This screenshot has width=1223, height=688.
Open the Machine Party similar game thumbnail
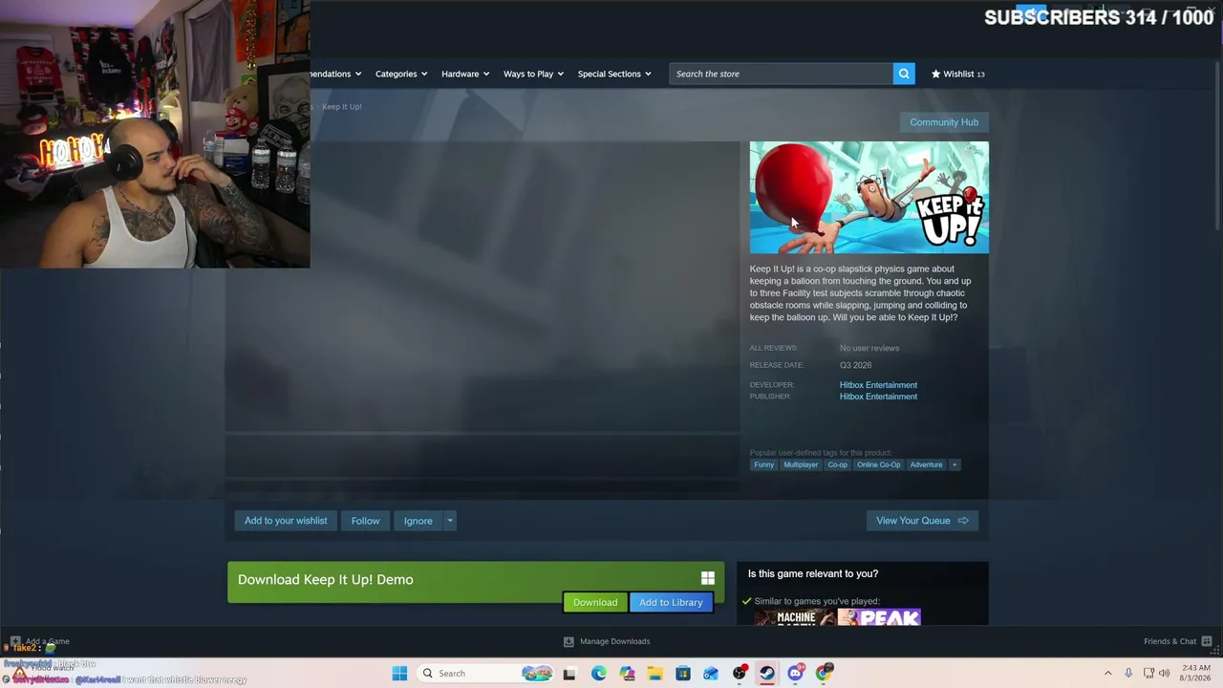(795, 617)
